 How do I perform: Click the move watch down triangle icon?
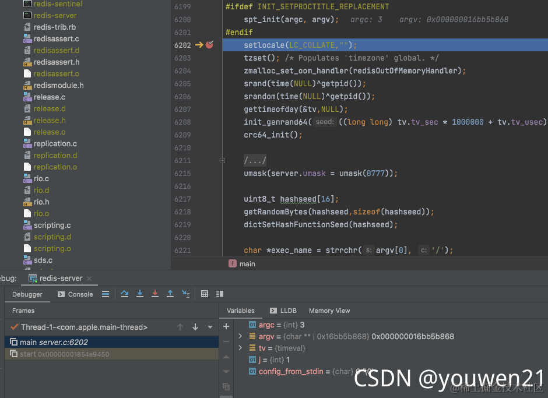226,371
